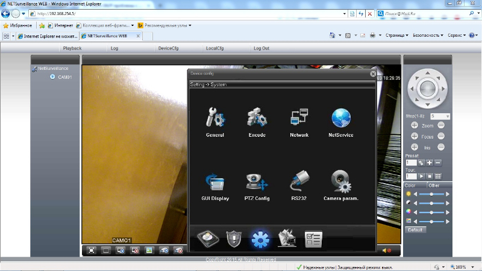Stop the tour with stop button

coord(430,176)
